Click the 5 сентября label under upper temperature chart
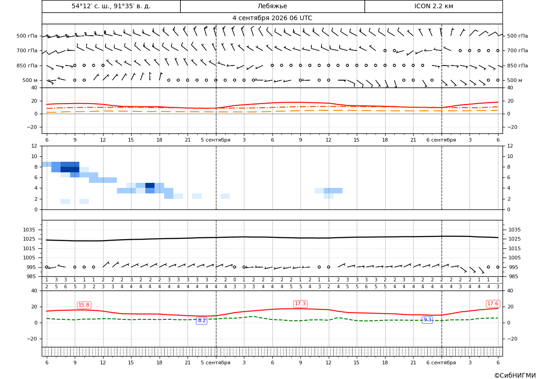 [216, 140]
